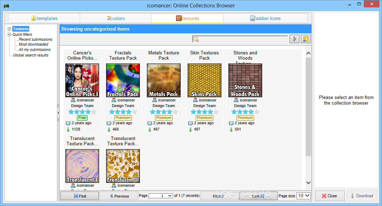Click clock icon on Fractals Texture Pack
The image size is (382, 206).
tap(109, 123)
